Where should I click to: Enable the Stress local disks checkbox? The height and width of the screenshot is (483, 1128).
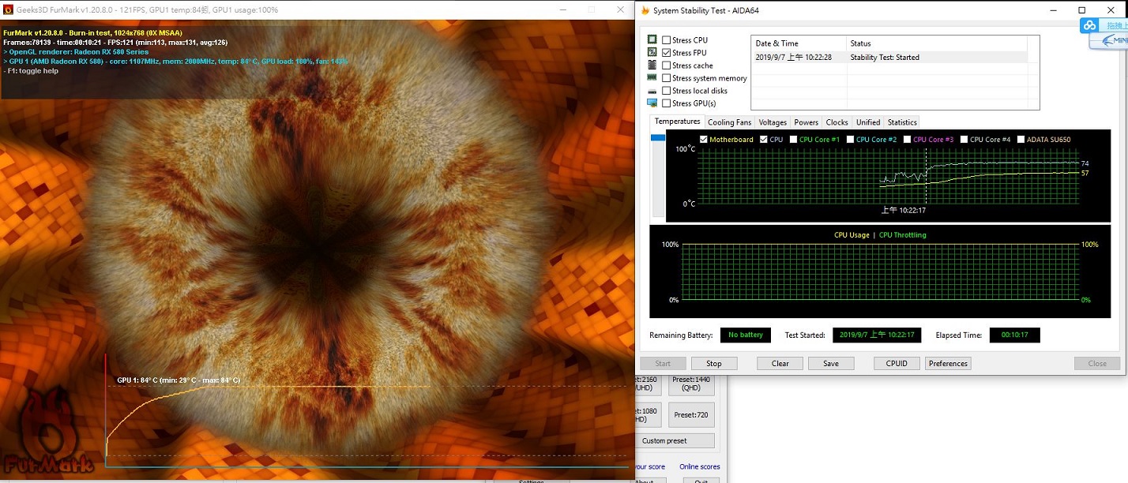pyautogui.click(x=667, y=91)
